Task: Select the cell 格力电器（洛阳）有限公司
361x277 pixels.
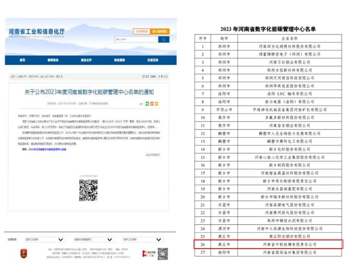Action: pyautogui.click(x=290, y=102)
